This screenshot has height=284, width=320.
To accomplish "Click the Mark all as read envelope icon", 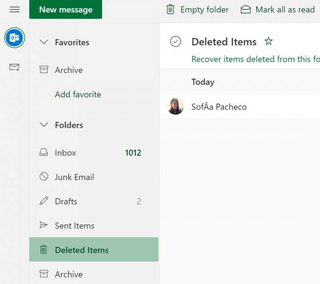I will [x=245, y=9].
